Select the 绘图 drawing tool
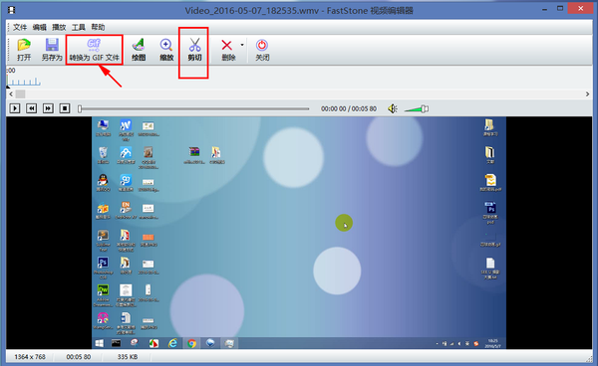598x366 pixels. click(x=139, y=50)
